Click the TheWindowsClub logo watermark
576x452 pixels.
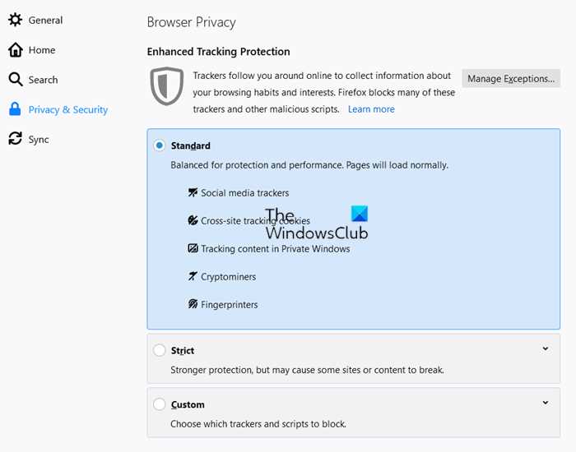tap(317, 223)
